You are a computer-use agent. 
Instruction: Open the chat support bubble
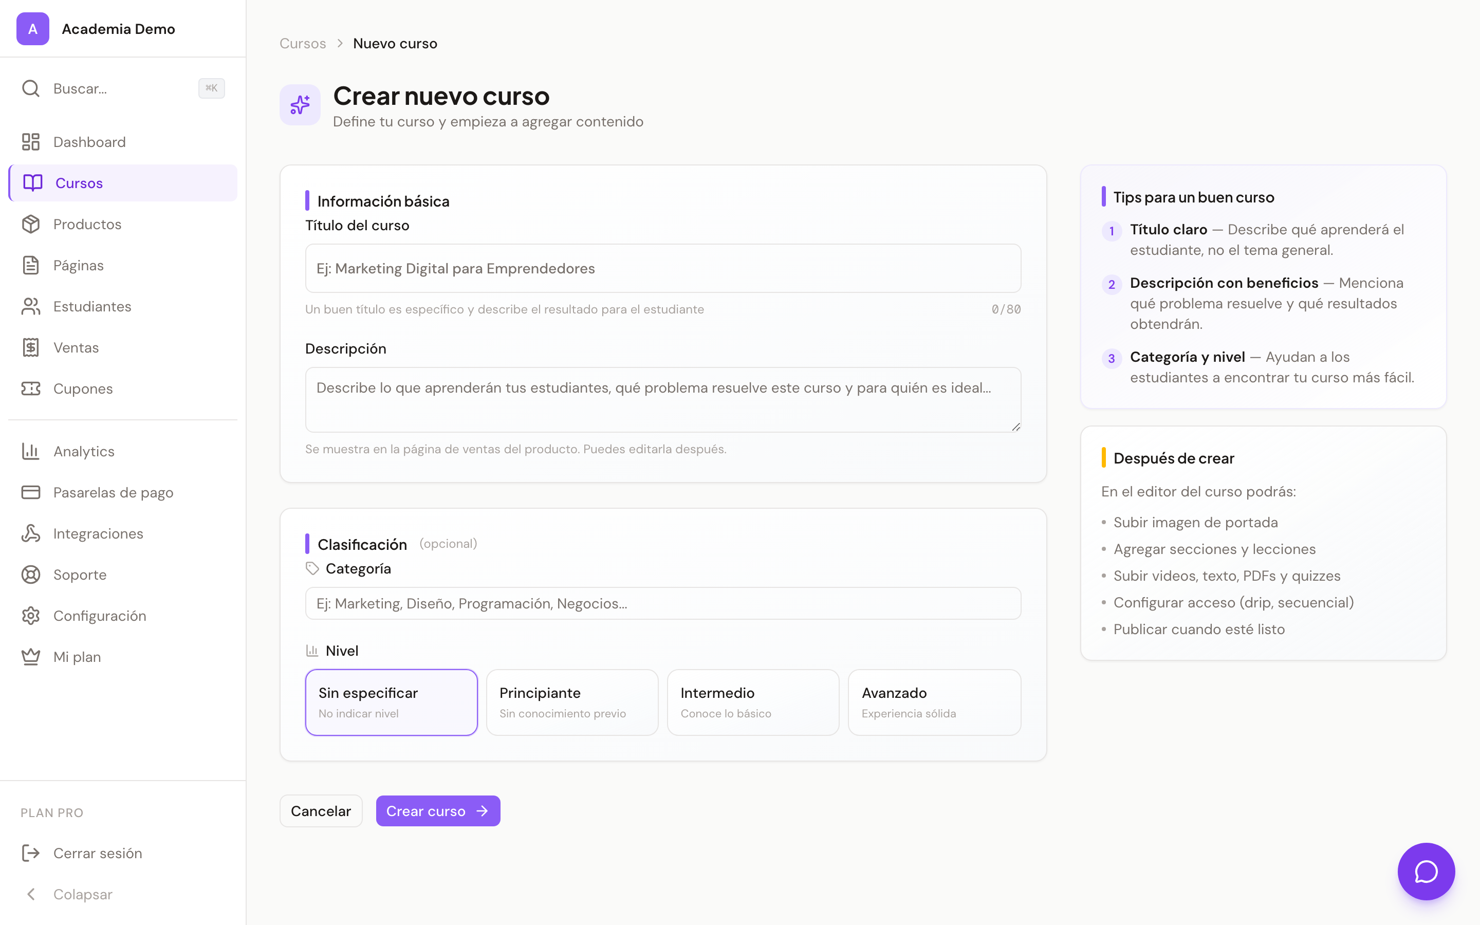(1426, 871)
